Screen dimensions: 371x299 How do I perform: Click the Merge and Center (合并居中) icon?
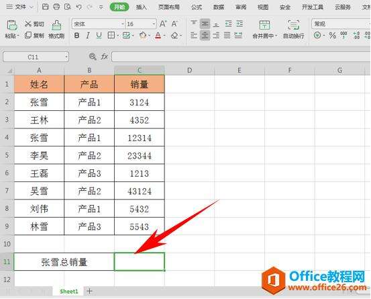[264, 25]
